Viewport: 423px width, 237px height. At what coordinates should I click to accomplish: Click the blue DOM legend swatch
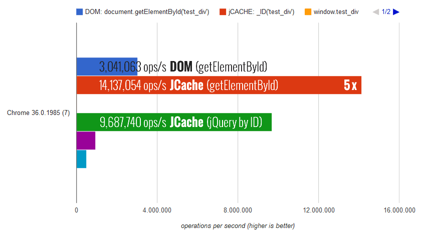coord(79,12)
